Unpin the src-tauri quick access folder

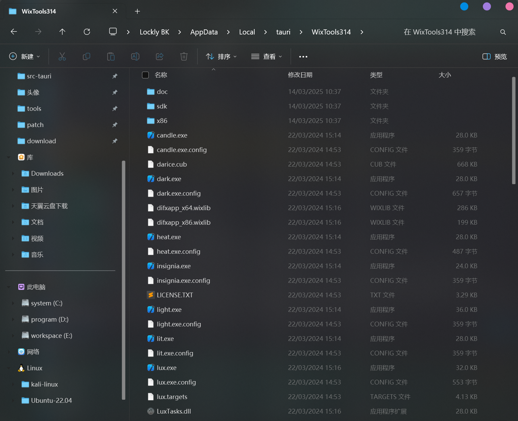click(115, 76)
